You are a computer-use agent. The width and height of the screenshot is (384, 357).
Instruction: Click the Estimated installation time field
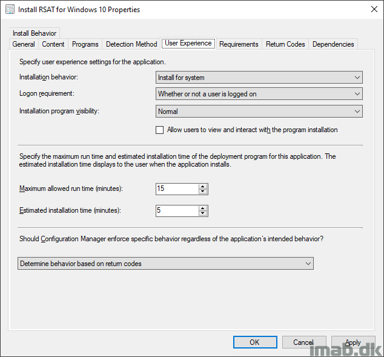point(177,211)
